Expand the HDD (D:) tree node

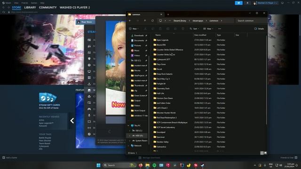pyautogui.click(x=130, y=136)
